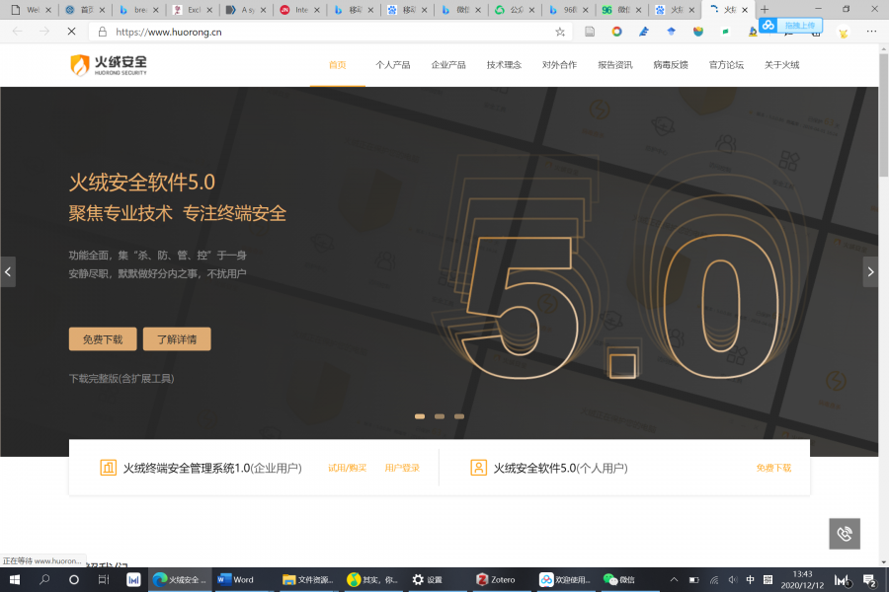The height and width of the screenshot is (592, 889).
Task: Open 企业产品 navigation menu
Action: tap(447, 65)
